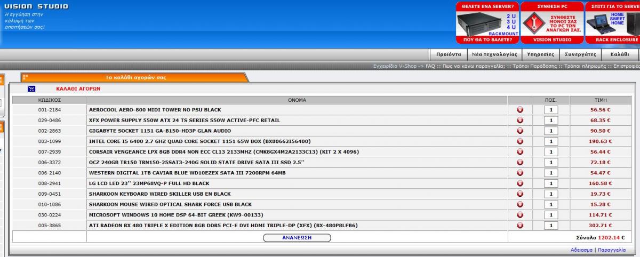The height and width of the screenshot is (257, 640).
Task: Click the ΠΟΣ. column header
Action: coord(551,100)
